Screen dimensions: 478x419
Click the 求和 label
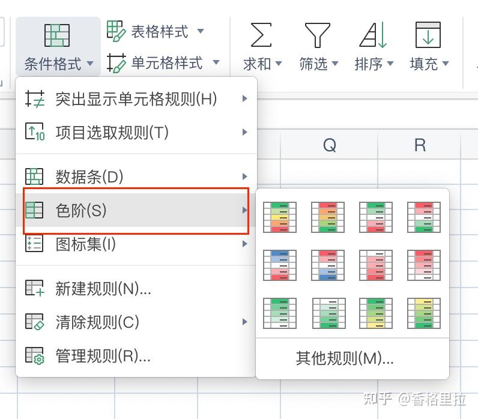tap(257, 64)
